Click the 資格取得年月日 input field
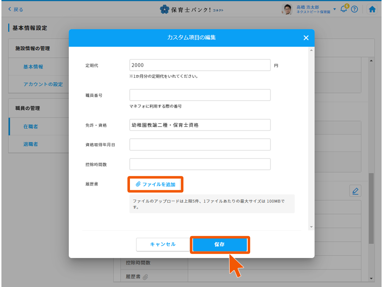This screenshot has height=287, width=383. pyautogui.click(x=200, y=145)
